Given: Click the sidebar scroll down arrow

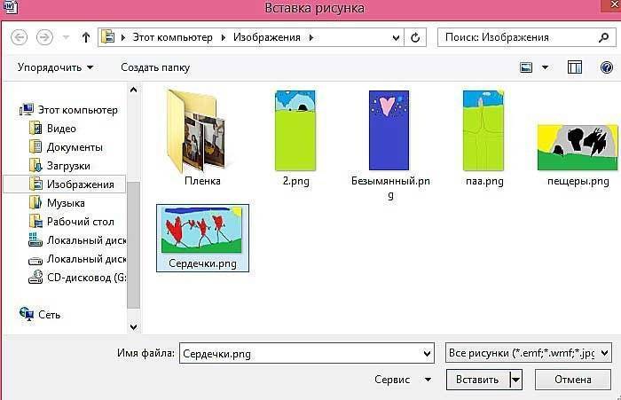Looking at the screenshot, I should click(133, 327).
